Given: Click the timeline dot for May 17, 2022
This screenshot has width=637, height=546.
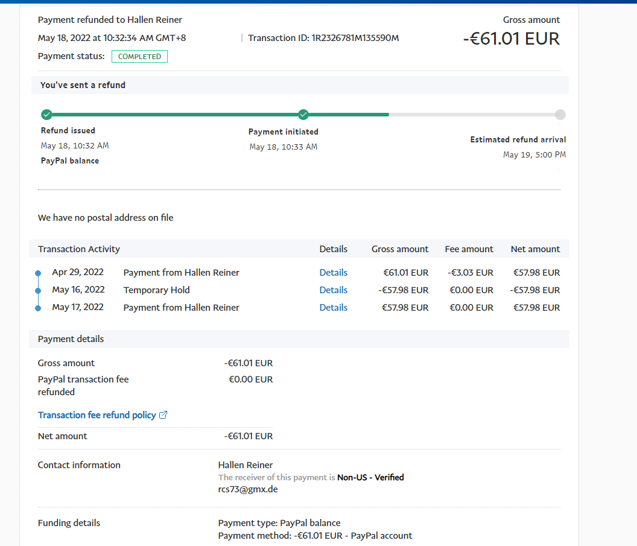Looking at the screenshot, I should tap(38, 308).
